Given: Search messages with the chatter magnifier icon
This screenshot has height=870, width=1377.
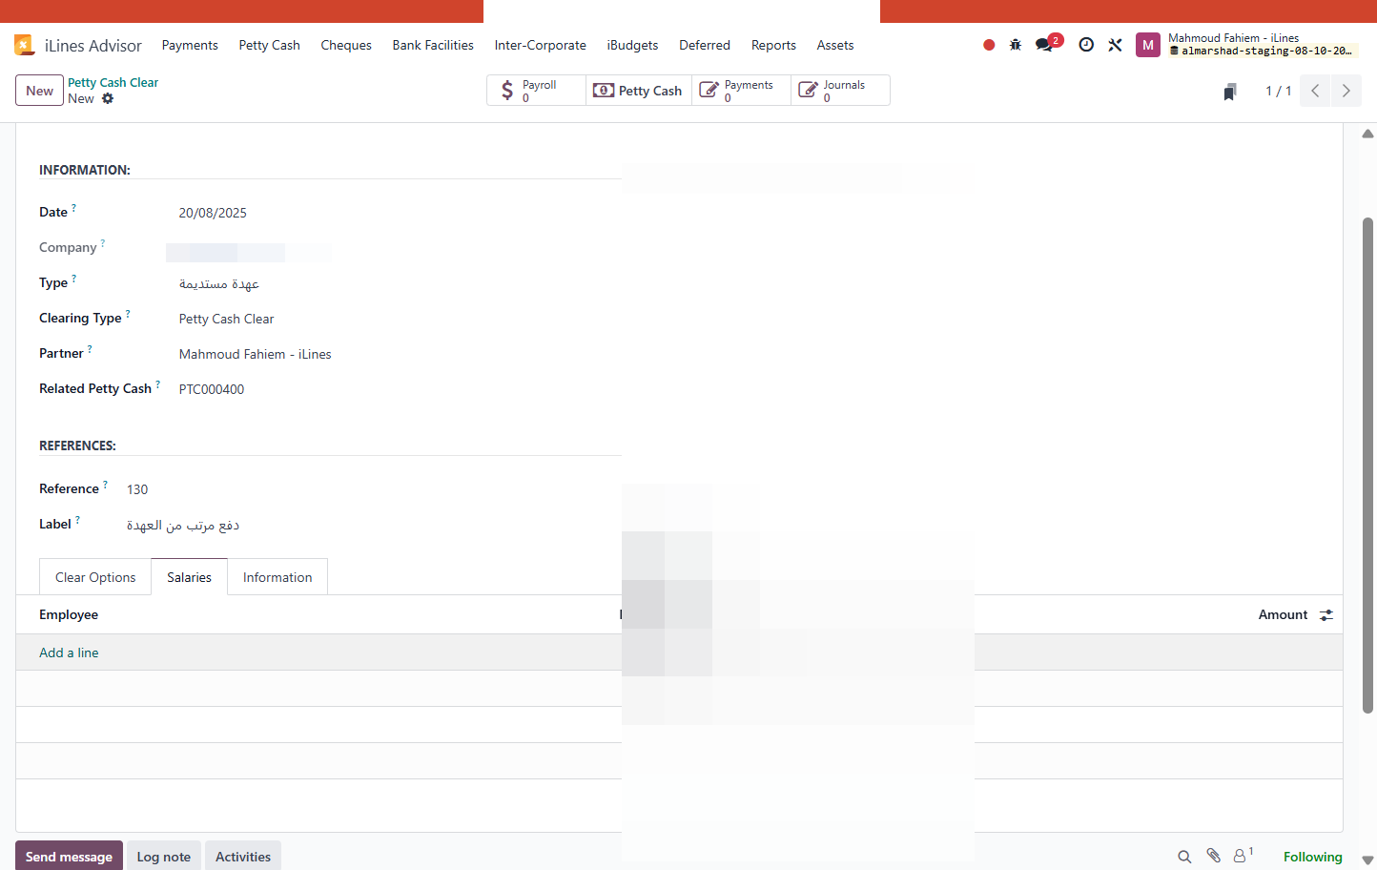Looking at the screenshot, I should pos(1184,857).
